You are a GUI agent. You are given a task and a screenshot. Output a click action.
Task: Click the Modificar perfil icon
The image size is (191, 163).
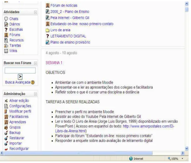6,111
